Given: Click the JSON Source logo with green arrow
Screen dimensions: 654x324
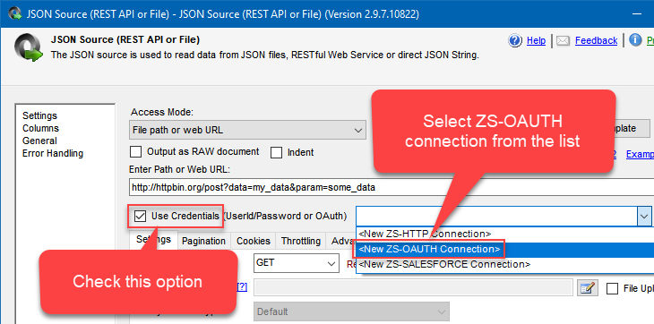Looking at the screenshot, I should click(30, 47).
